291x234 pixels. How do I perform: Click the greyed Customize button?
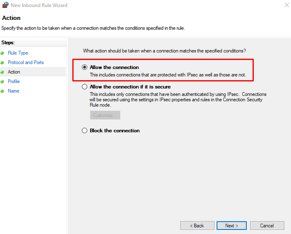(105, 115)
